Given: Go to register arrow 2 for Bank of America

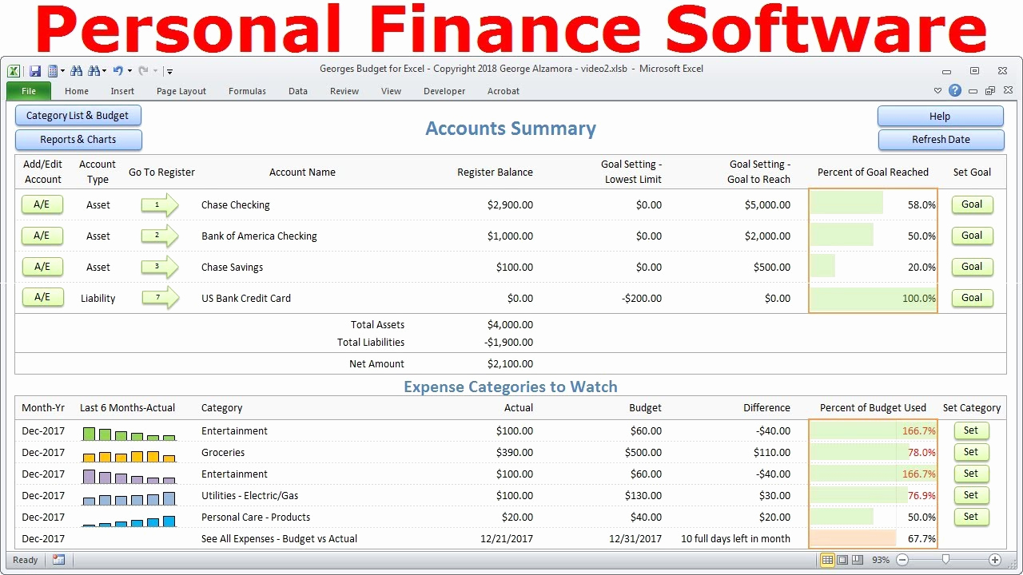Looking at the screenshot, I should (x=160, y=236).
